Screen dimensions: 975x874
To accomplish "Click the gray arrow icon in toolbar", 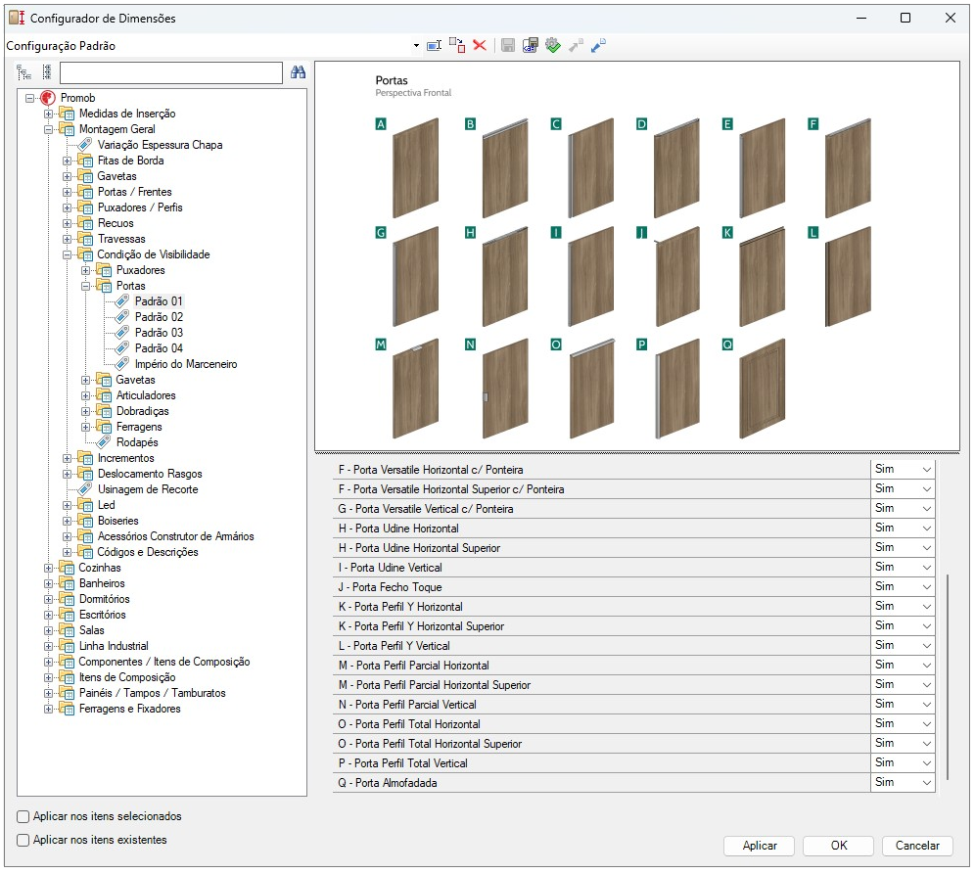I will click(x=576, y=45).
